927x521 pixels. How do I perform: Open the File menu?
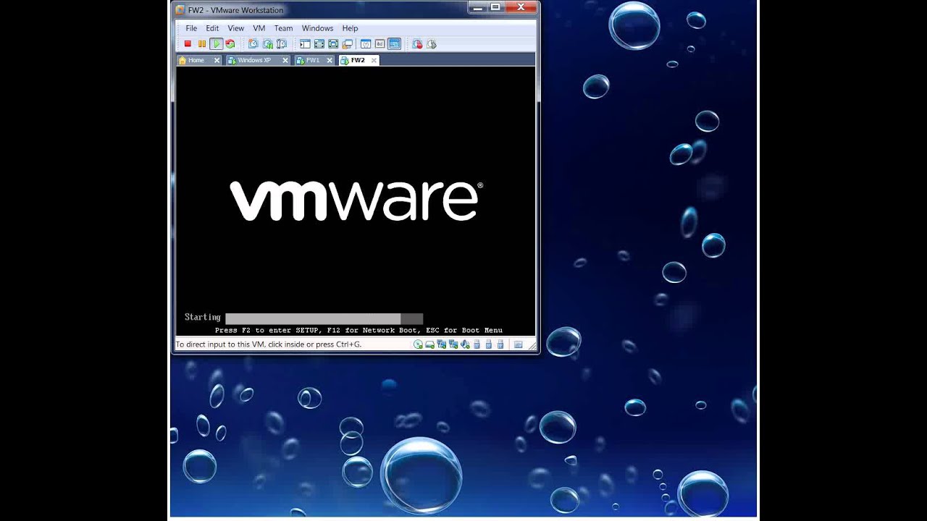[191, 28]
